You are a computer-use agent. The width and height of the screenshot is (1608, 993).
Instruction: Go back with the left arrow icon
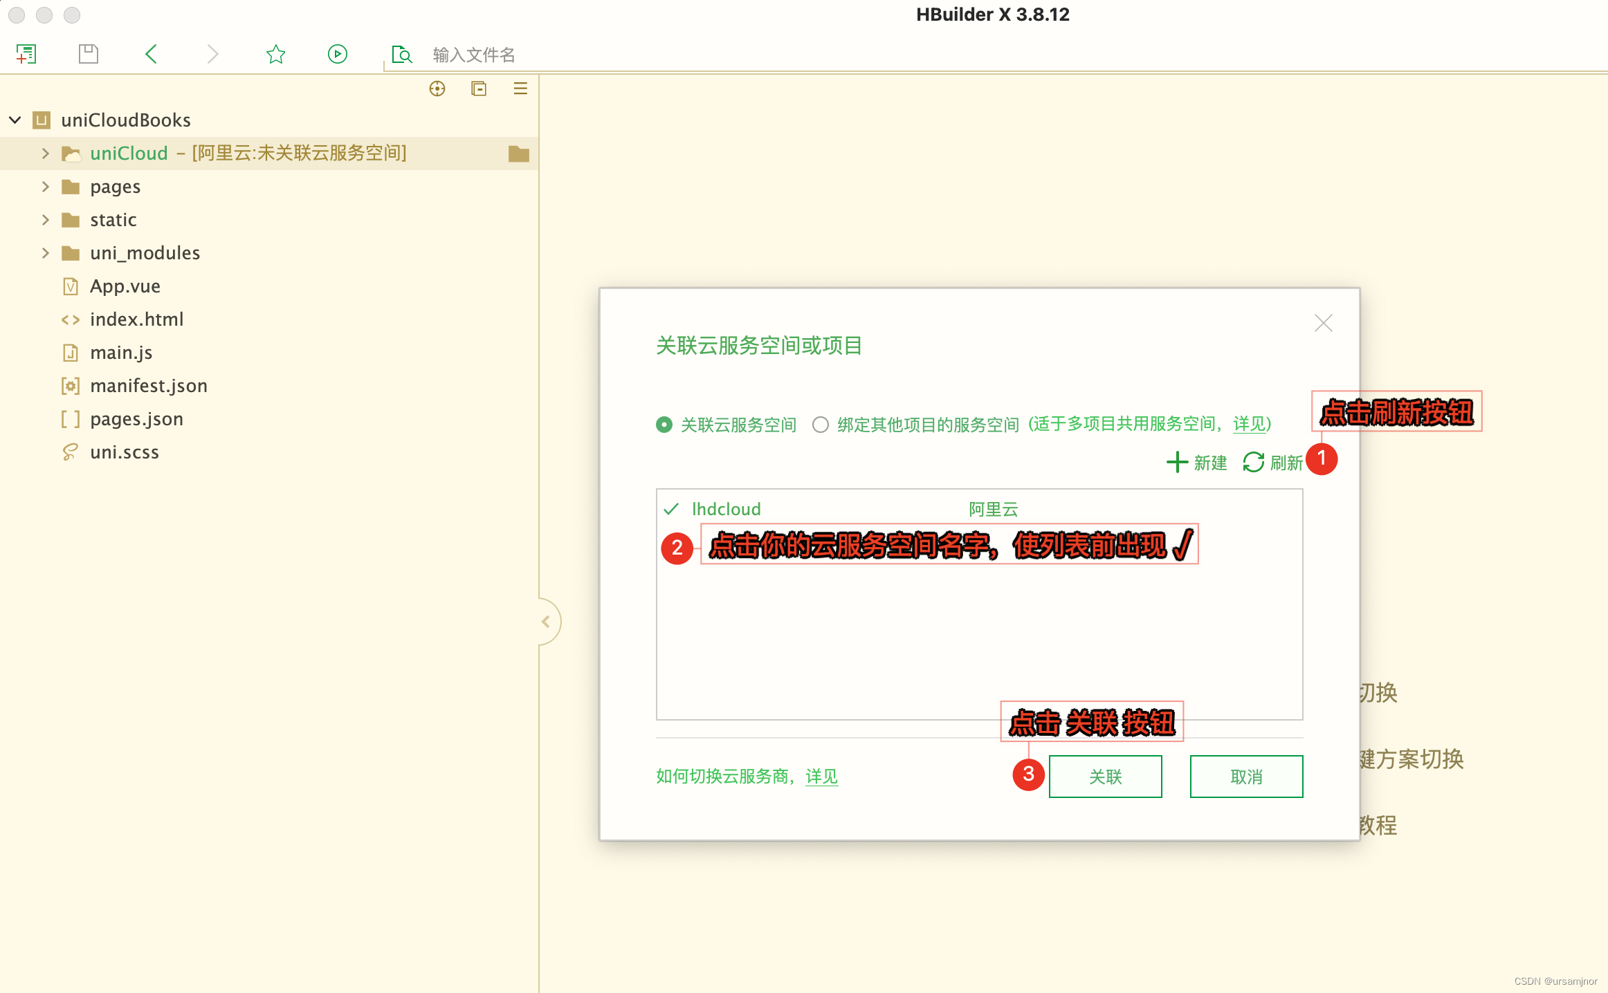pyautogui.click(x=152, y=54)
